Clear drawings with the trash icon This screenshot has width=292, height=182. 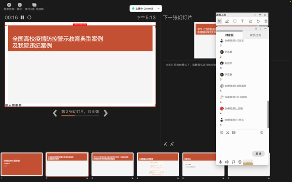(266, 21)
